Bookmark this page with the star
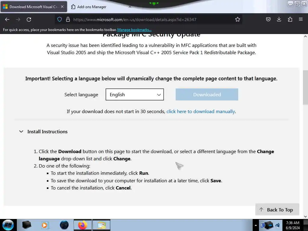The height and width of the screenshot is (231, 308). coord(238,19)
